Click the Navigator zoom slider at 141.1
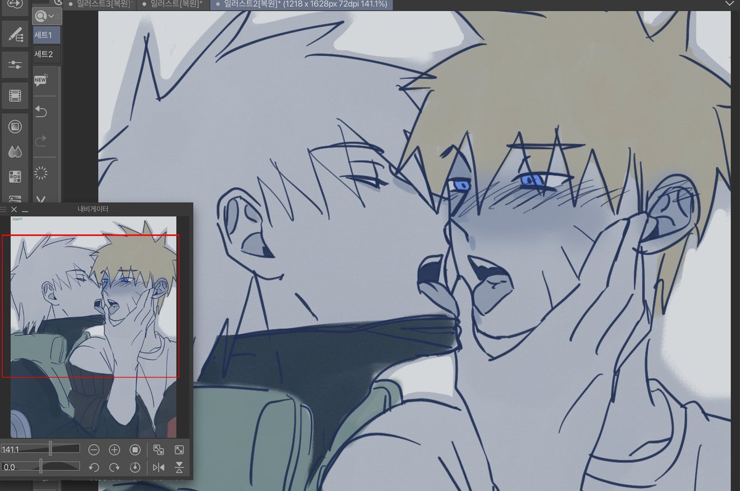 click(40, 449)
